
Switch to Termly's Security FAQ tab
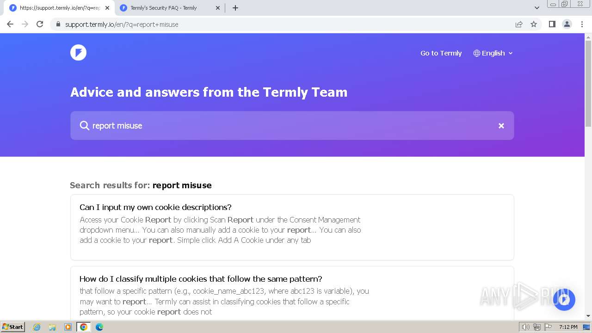pos(169,8)
